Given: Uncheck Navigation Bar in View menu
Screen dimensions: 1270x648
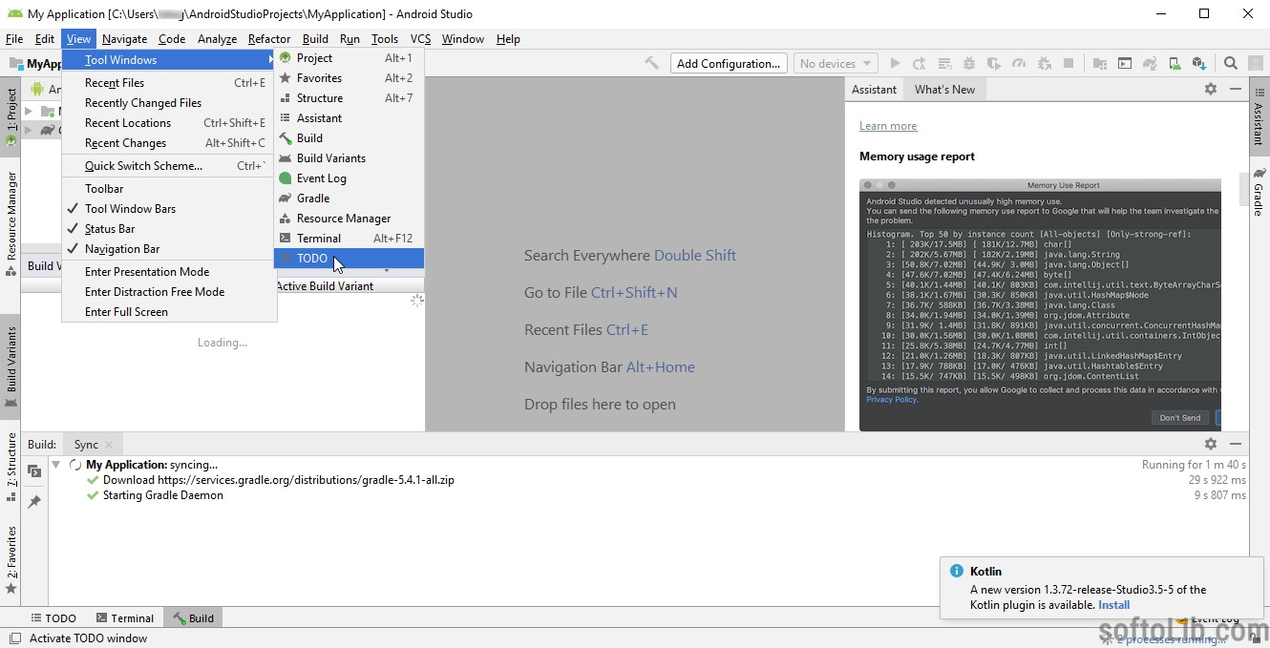Looking at the screenshot, I should point(169,249).
